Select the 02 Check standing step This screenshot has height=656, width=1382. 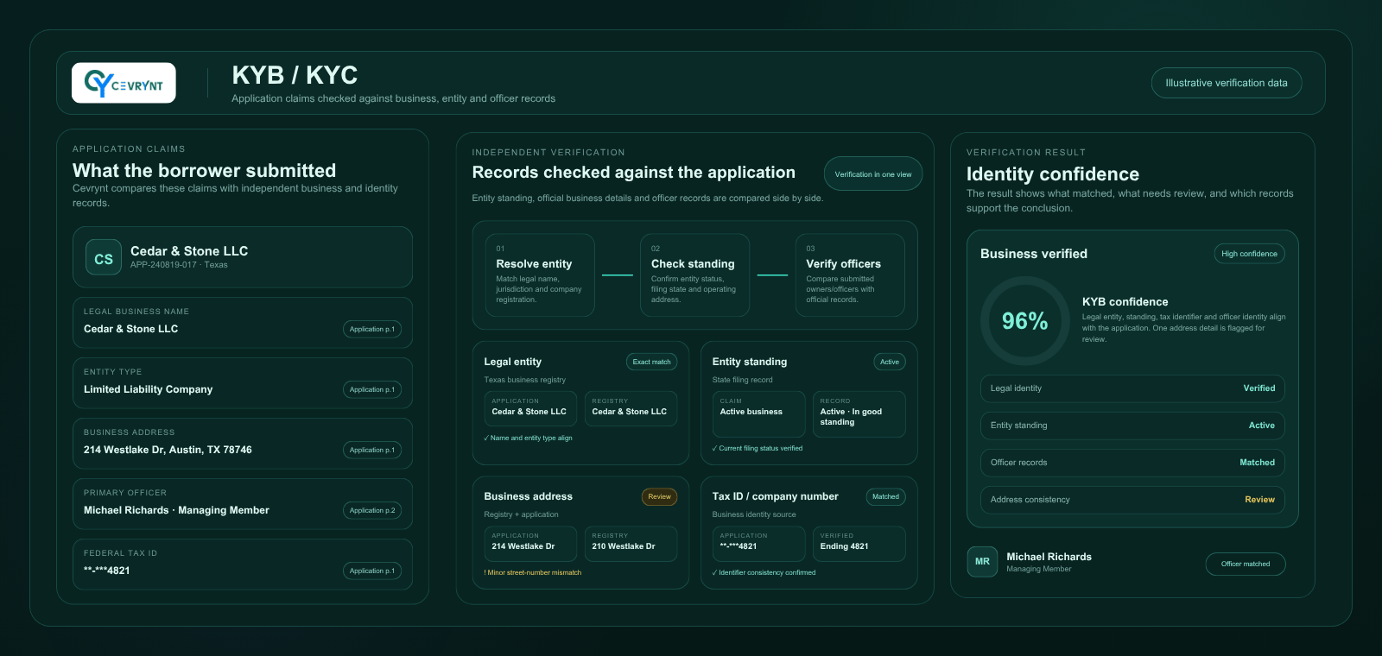pos(694,274)
